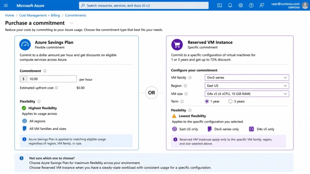Click the $0.00 estimated upfront cost value
310x174 pixels.
(x=81, y=88)
